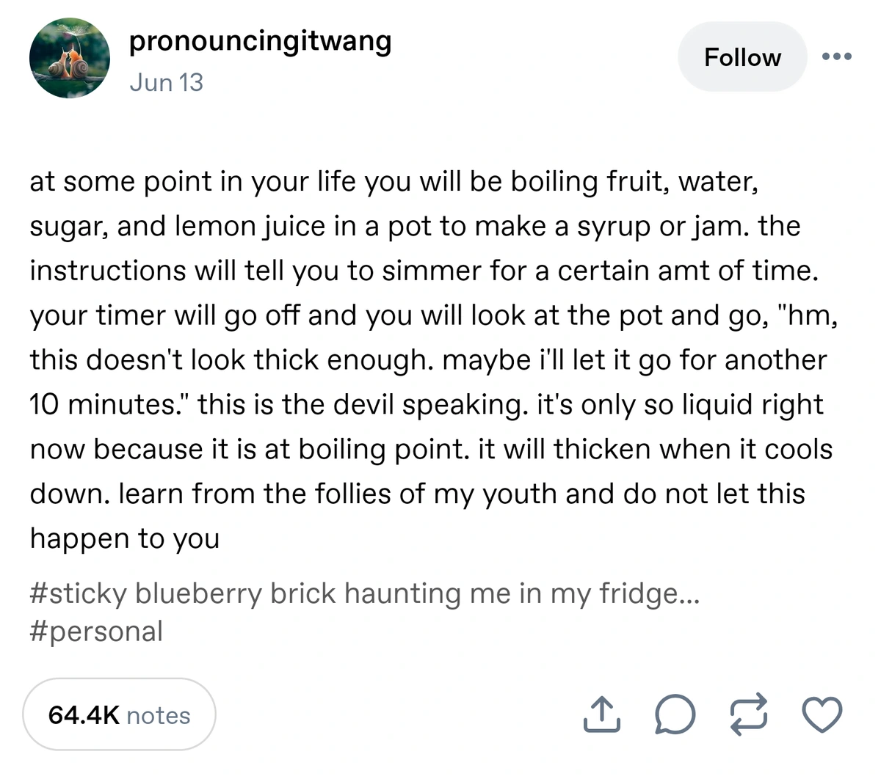Open the three-dot more options menu
This screenshot has width=881, height=779.
[837, 56]
